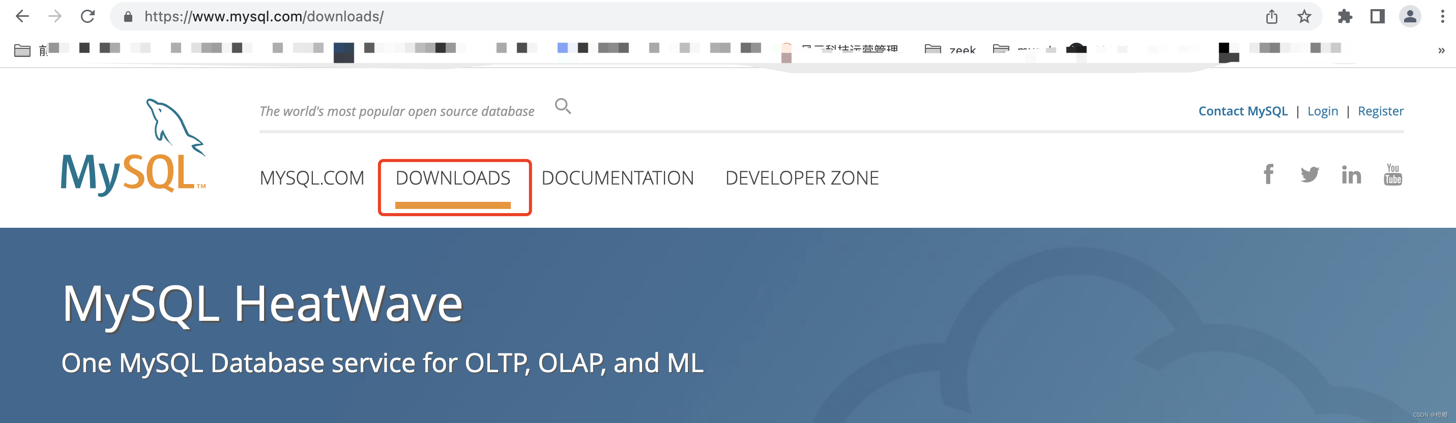Image resolution: width=1456 pixels, height=423 pixels.
Task: Open the first bookmarks folder icon
Action: (22, 51)
